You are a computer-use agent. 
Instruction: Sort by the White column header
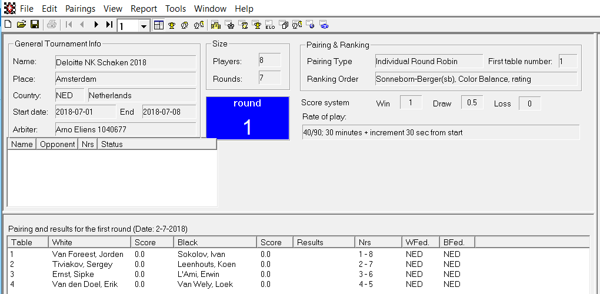[x=89, y=242]
